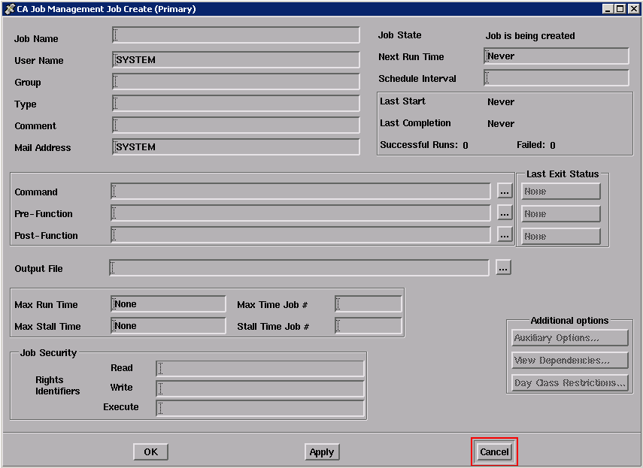The image size is (643, 468).
Task: Select the User Name field showing SYSTEM
Action: (235, 56)
